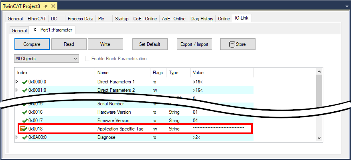The height and width of the screenshot is (160, 351).
Task: Open the document window list dropdown arrow
Action: (x=345, y=6)
